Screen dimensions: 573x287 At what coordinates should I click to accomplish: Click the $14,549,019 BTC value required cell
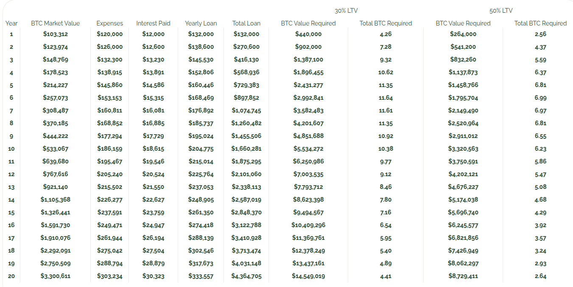308,276
